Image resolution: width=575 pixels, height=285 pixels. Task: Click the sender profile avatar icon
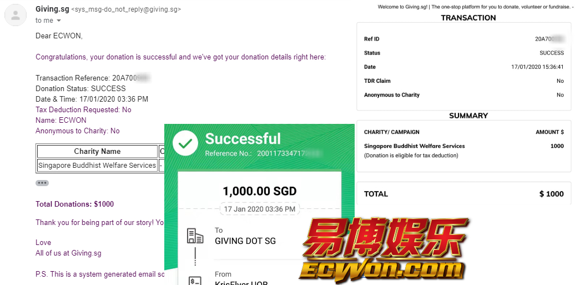(x=16, y=15)
